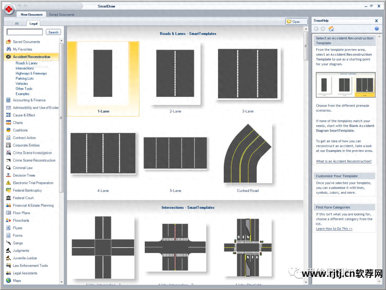Click the Accounting & Finance category icon
The width and height of the screenshot is (386, 290).
8,100
